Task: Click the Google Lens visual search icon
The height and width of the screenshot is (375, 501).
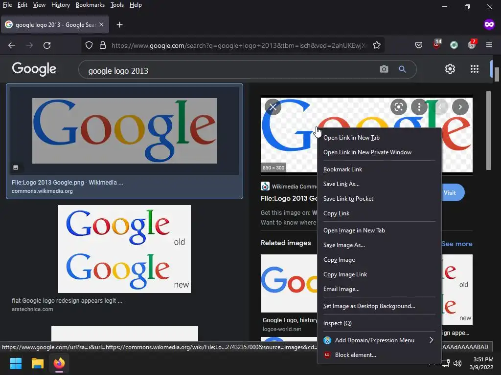Action: 398,107
